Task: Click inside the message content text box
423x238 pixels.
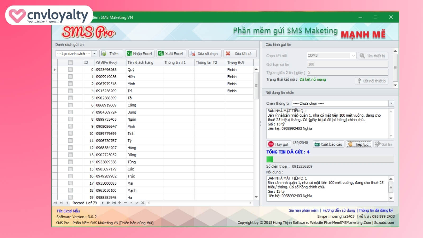Action: (x=328, y=123)
